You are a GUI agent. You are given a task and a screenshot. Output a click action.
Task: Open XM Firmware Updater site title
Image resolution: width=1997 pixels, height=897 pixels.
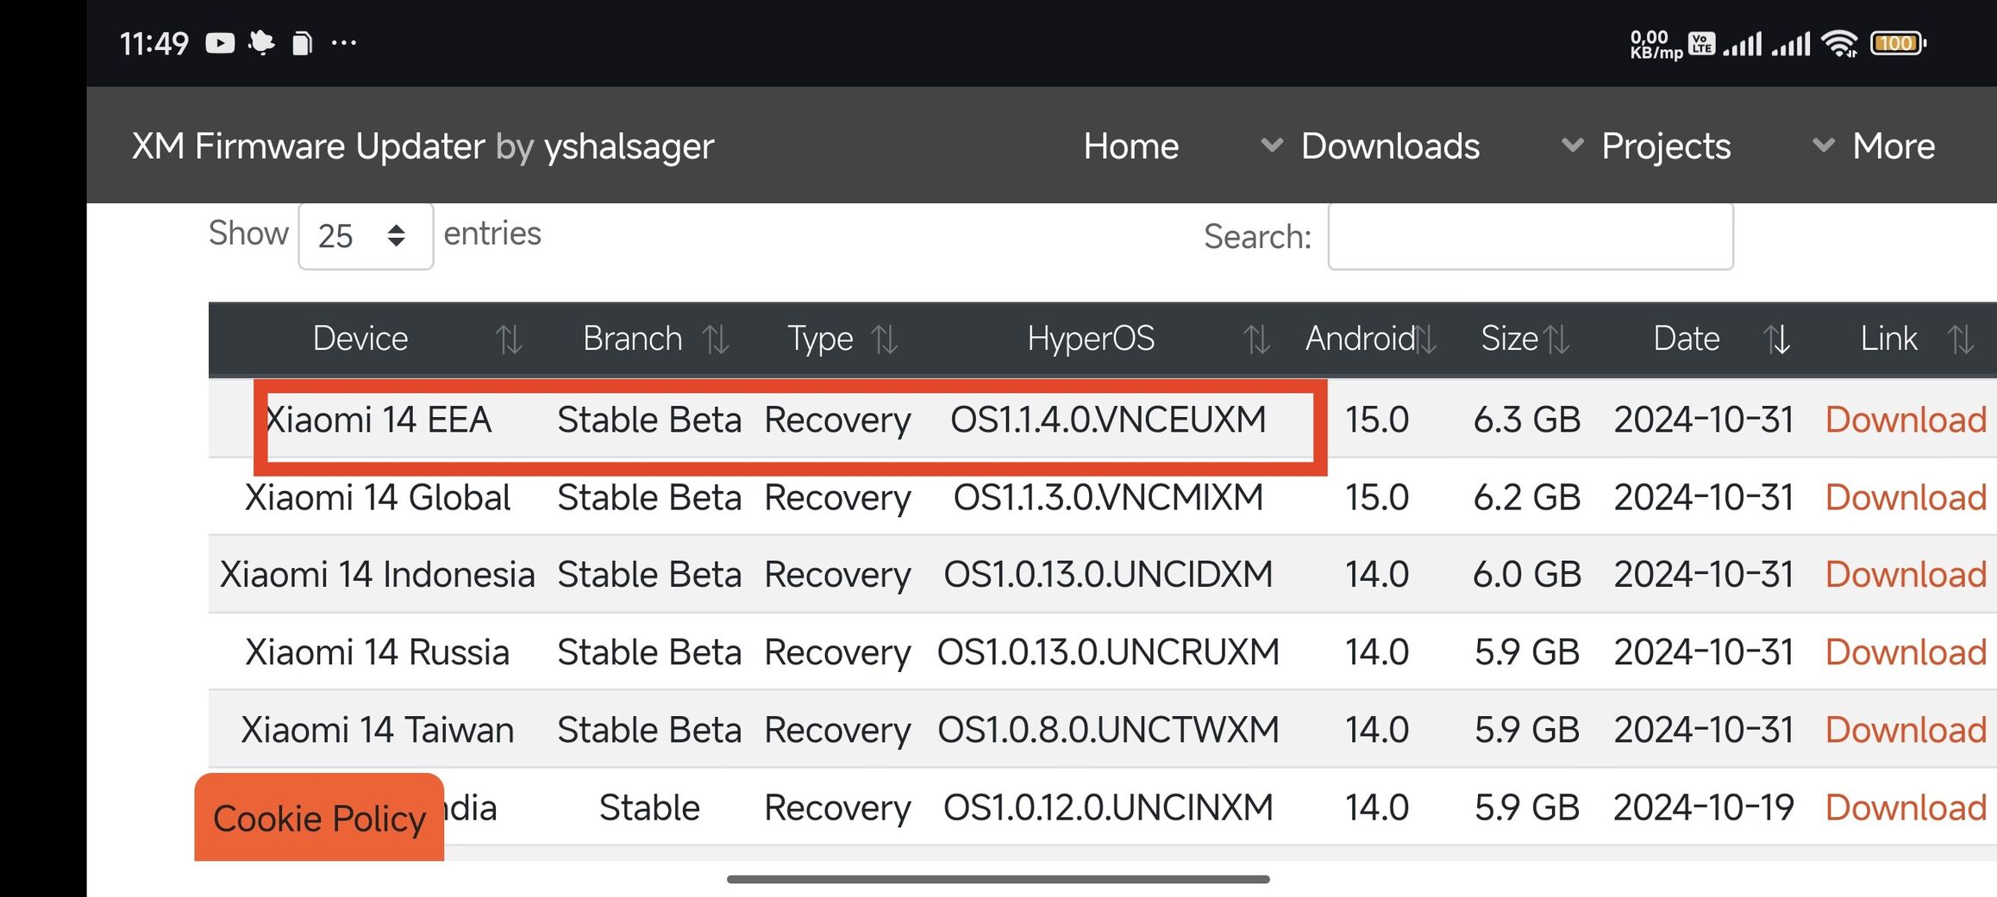[x=423, y=146]
